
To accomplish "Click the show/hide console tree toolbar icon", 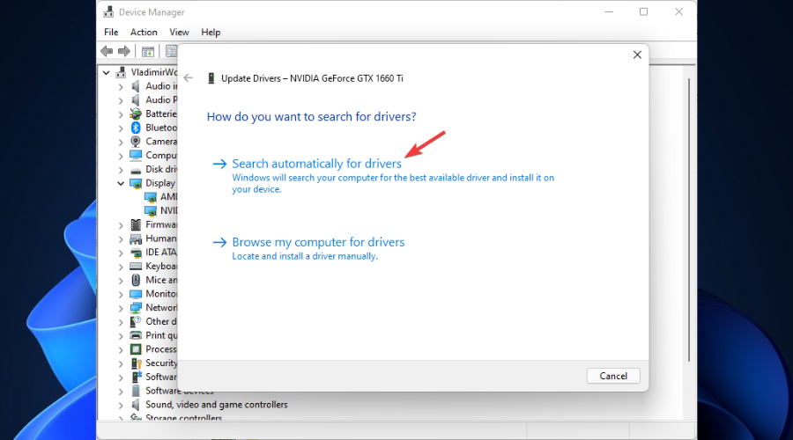I will (x=148, y=52).
